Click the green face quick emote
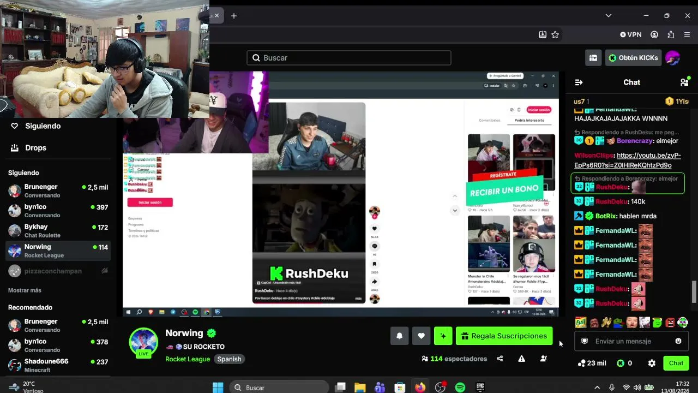The width and height of the screenshot is (698, 393). [658, 323]
